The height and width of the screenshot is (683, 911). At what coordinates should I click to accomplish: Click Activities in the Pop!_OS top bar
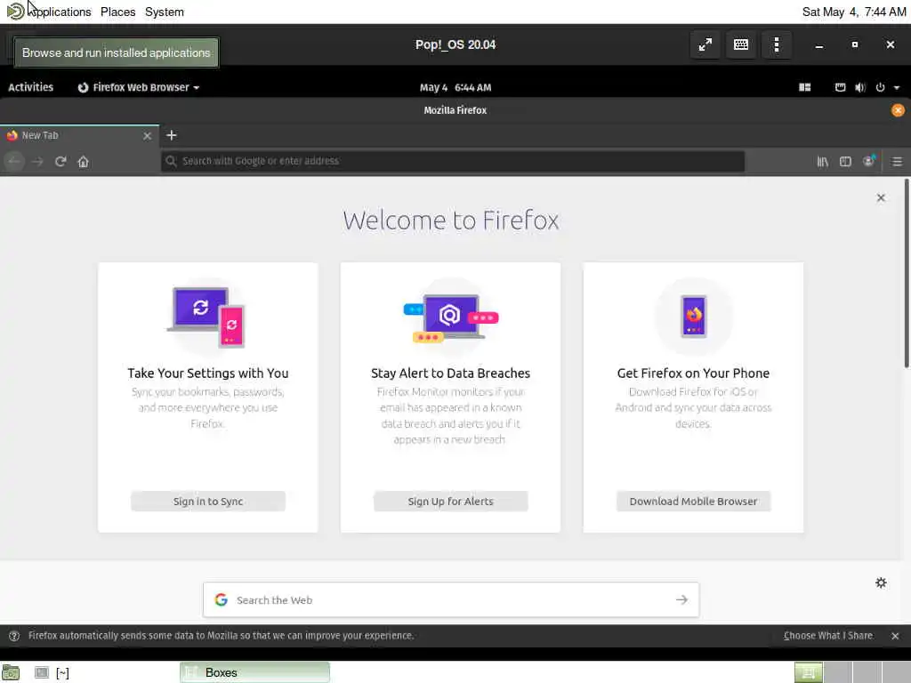(31, 87)
